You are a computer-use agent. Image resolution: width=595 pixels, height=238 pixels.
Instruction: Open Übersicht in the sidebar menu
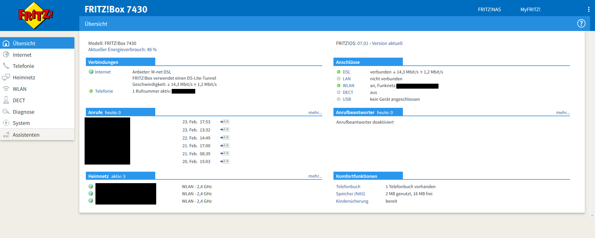tap(37, 43)
